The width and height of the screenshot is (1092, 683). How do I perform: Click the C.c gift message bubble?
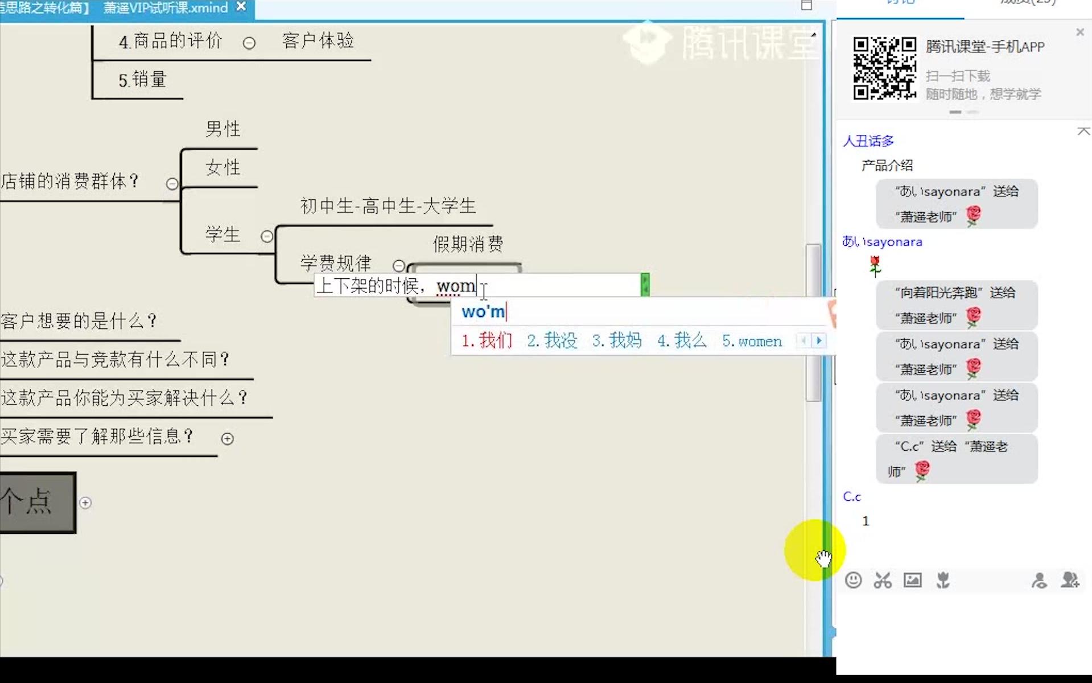point(957,459)
